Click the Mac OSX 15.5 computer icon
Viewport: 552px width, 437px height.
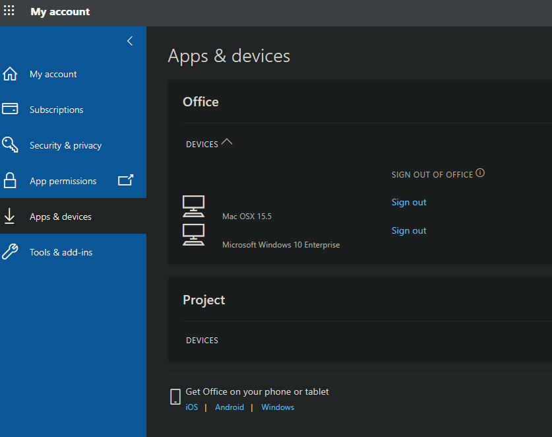click(193, 206)
